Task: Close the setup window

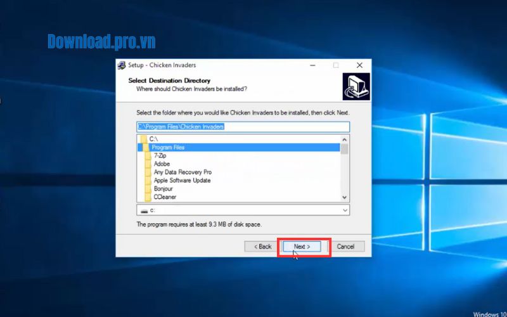Action: pos(359,65)
